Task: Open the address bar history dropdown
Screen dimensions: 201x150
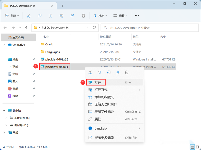Action: (86, 28)
